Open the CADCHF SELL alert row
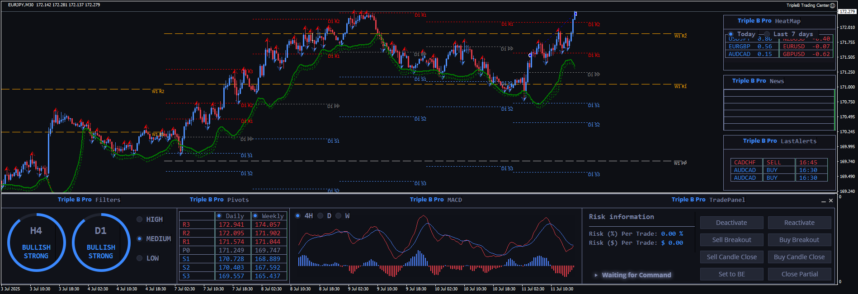Image resolution: width=858 pixels, height=294 pixels. click(x=778, y=163)
